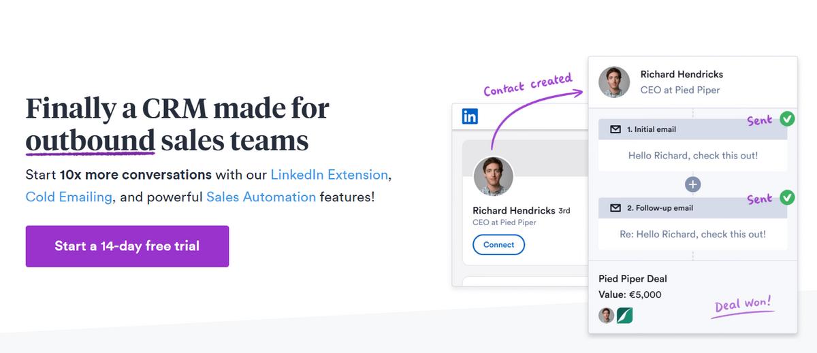Open the LinkedIn Extension link
The width and height of the screenshot is (817, 353).
pyautogui.click(x=330, y=174)
